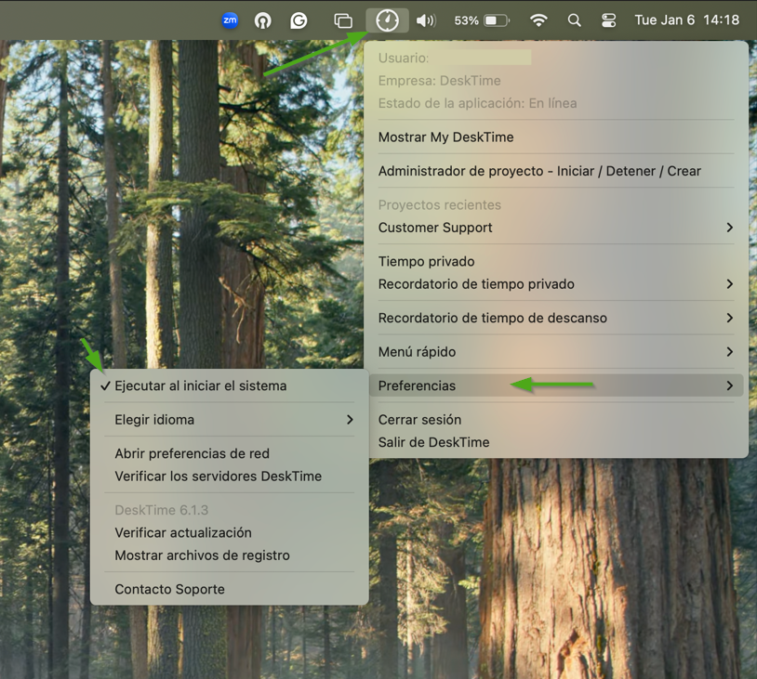Open the headphones app menu bar icon

click(263, 20)
